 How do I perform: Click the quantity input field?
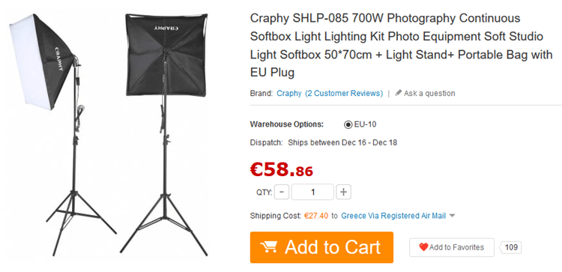(312, 192)
